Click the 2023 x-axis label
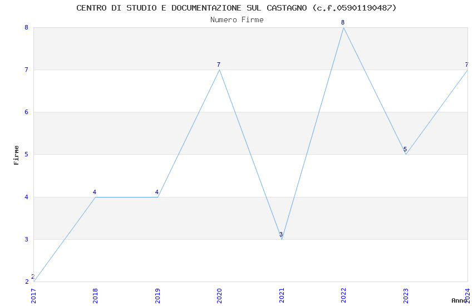Viewport: 473px width, 306px height. click(406, 296)
